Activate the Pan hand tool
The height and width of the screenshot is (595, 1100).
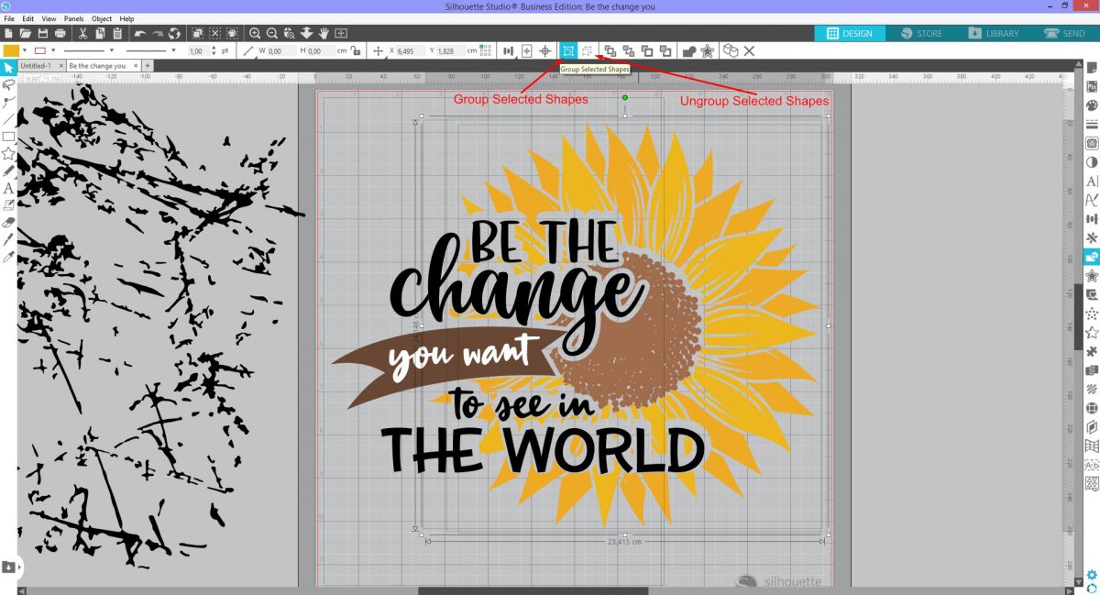[324, 34]
